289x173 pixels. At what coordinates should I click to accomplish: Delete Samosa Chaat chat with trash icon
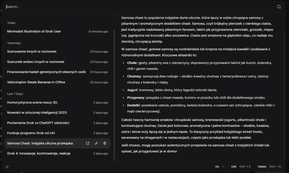105,143
